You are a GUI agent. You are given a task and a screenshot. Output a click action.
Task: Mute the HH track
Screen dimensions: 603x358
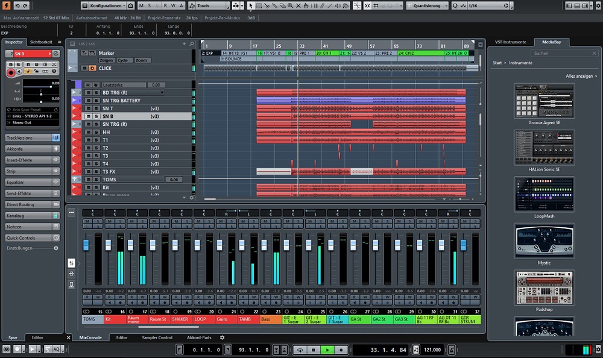point(89,132)
